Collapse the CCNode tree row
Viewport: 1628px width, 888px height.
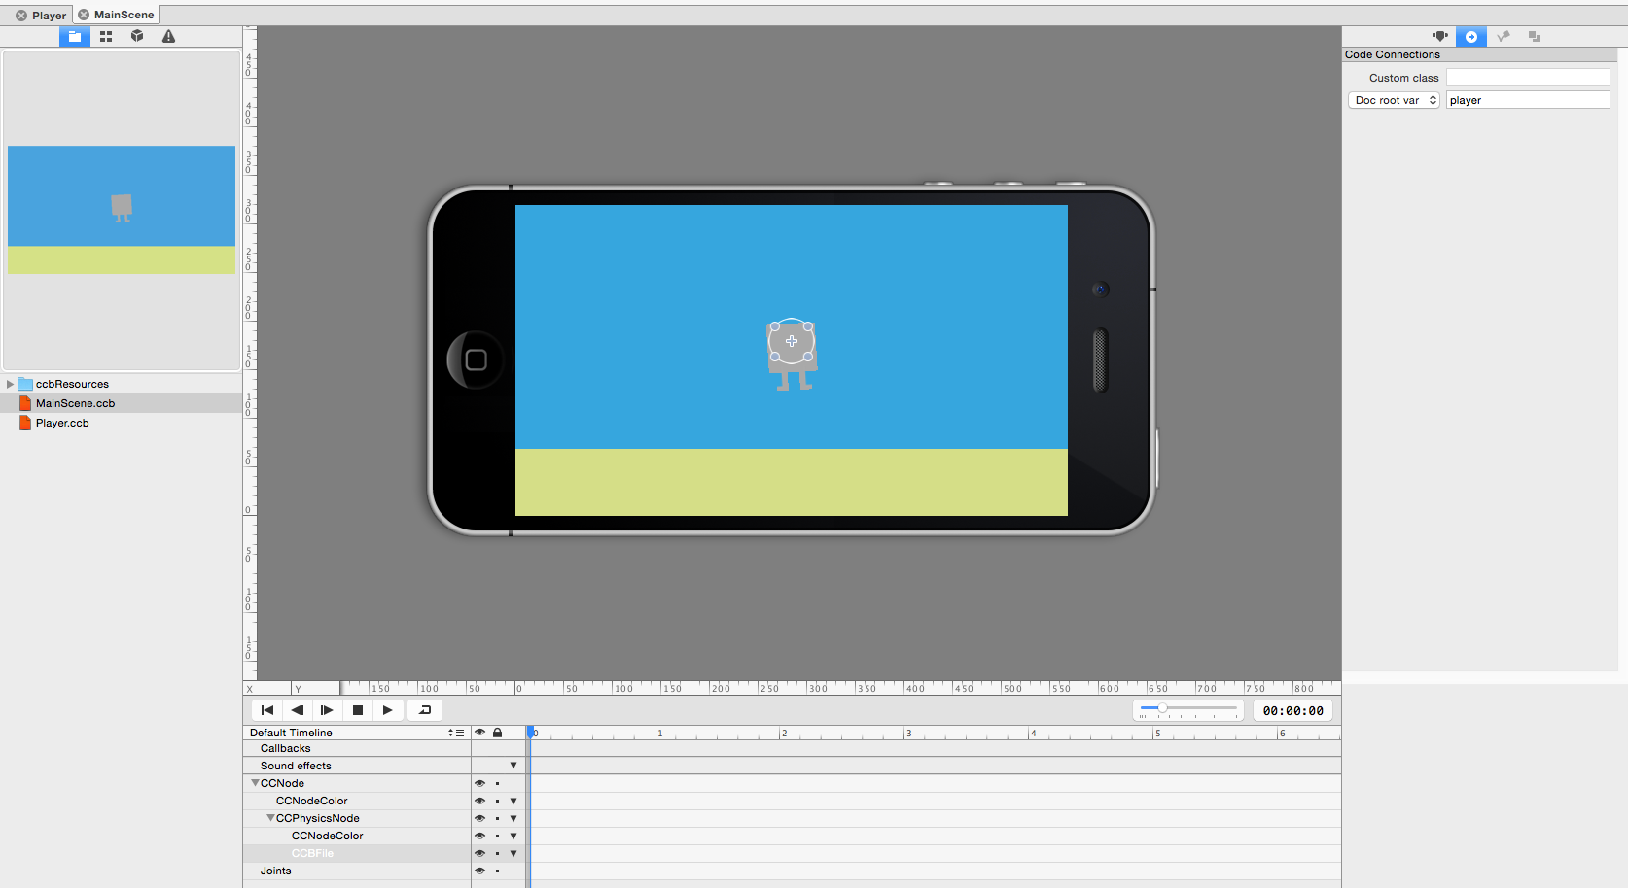pos(255,783)
